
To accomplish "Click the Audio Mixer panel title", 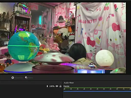I will [69, 83].
